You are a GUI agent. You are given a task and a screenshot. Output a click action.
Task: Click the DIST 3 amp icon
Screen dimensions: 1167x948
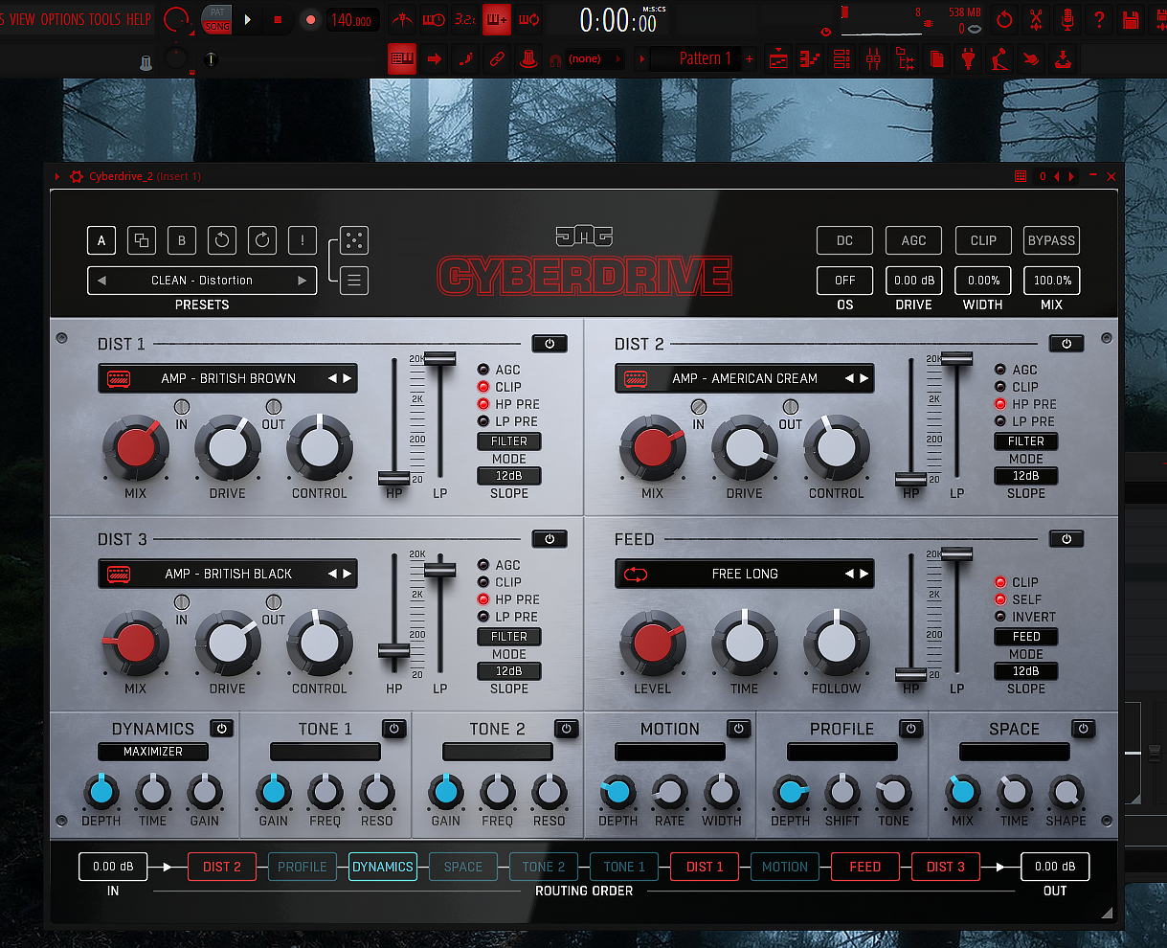[120, 574]
